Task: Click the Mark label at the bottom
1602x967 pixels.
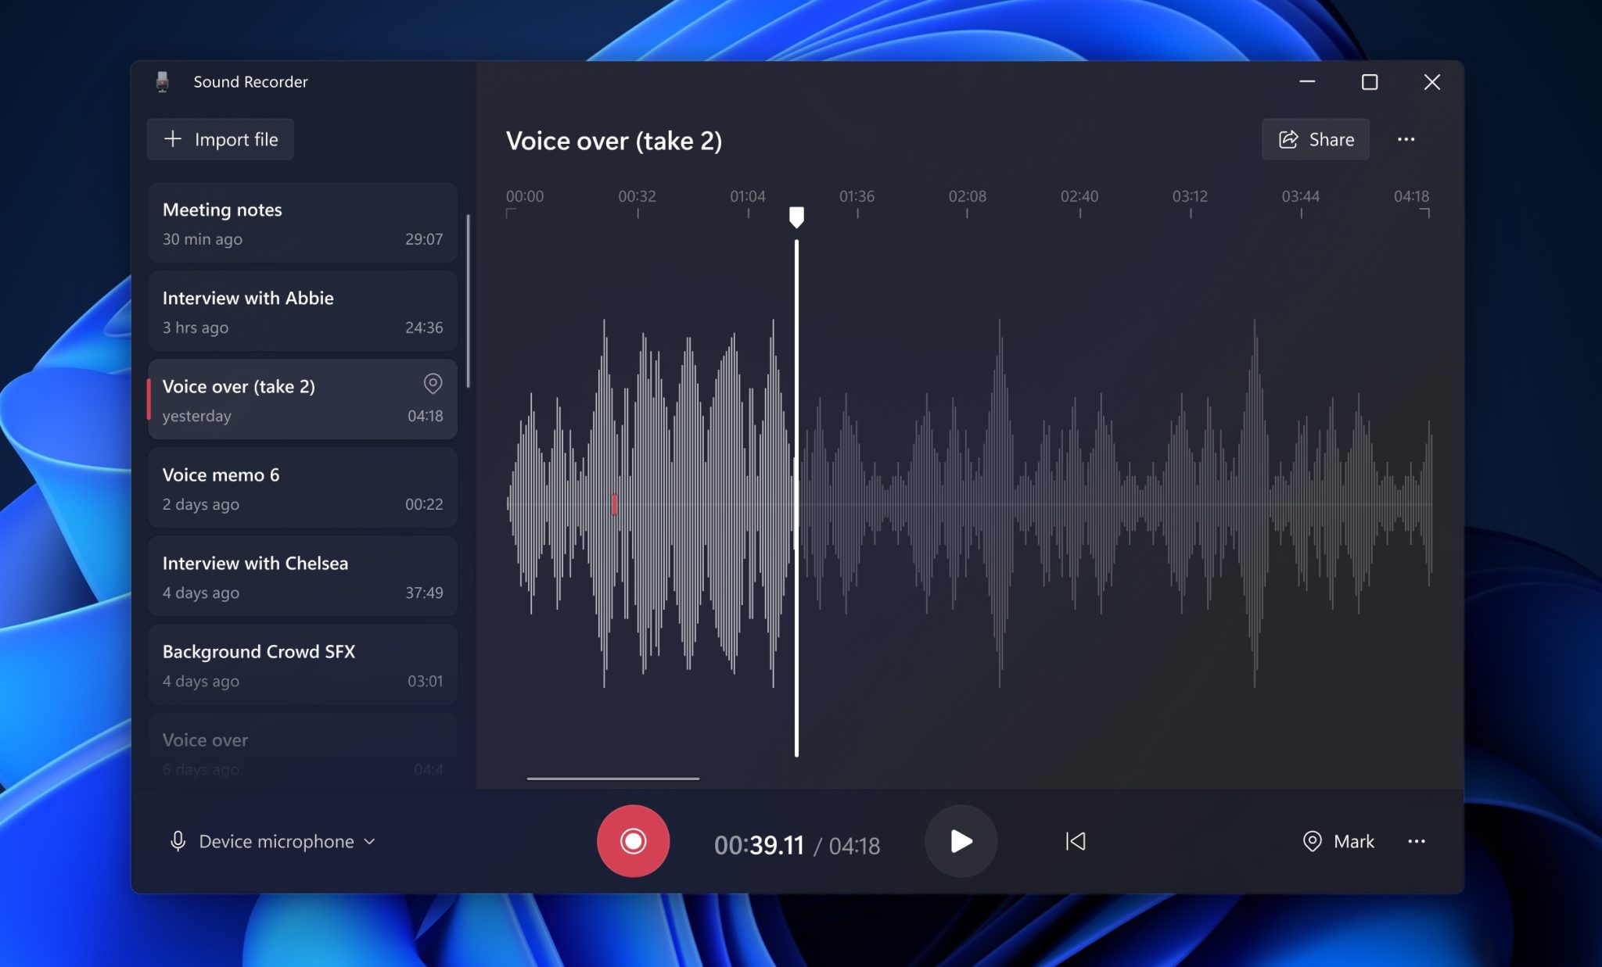Action: 1353,841
